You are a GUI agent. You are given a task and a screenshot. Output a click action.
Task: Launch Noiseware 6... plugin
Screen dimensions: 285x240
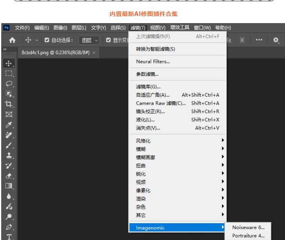[x=248, y=227]
